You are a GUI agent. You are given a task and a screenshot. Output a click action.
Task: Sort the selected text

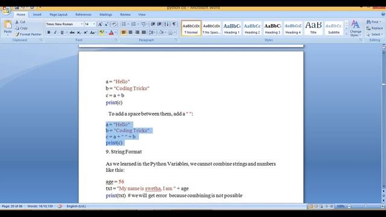pyautogui.click(x=166, y=24)
